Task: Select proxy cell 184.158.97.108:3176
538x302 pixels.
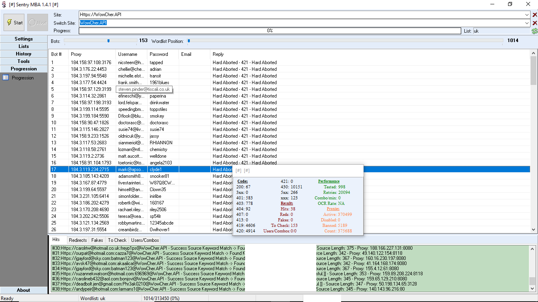Action: pos(91,63)
